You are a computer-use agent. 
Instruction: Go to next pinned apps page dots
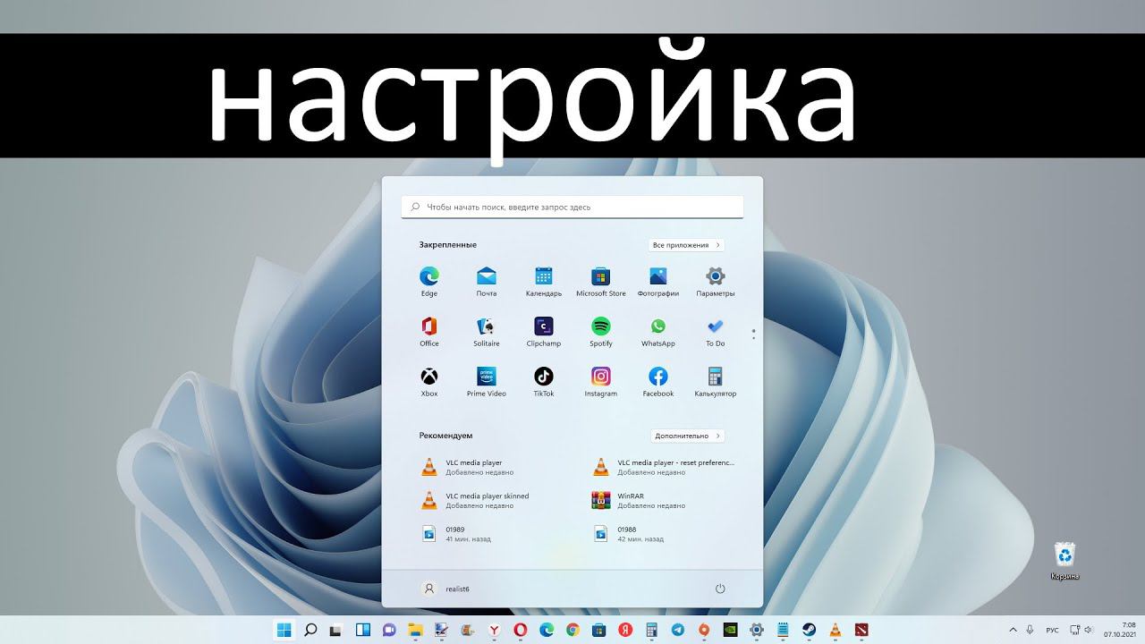[x=754, y=334]
